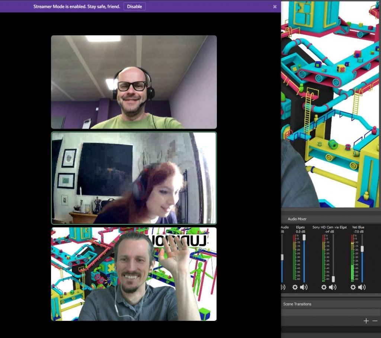
Task: Open Yeti Blue audio settings gear
Action: click(353, 287)
